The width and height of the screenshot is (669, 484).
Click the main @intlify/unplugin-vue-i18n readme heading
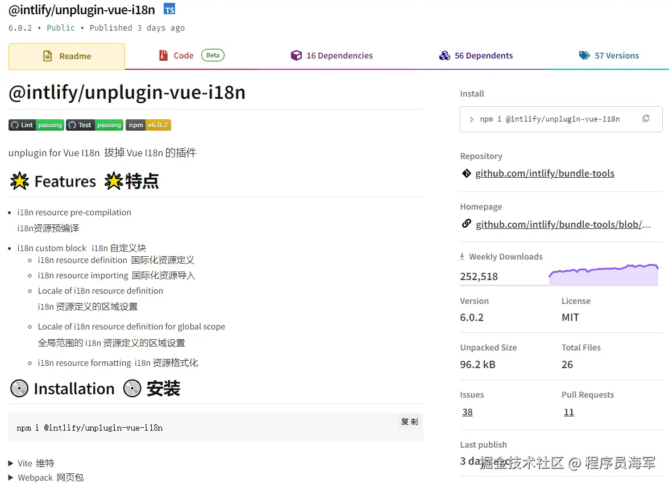[x=127, y=92]
